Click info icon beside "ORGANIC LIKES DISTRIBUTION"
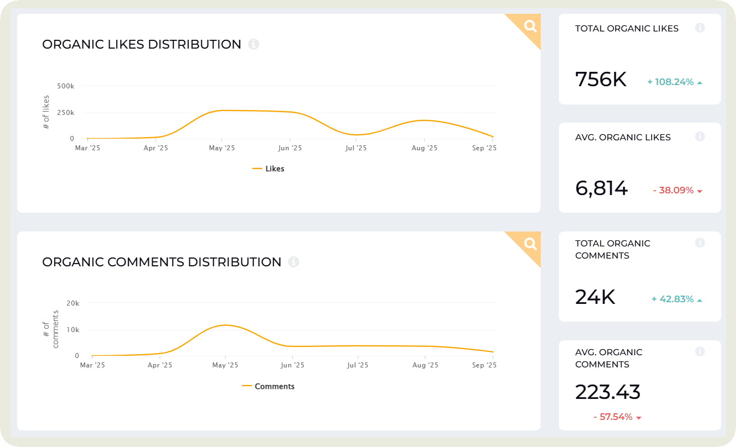The height and width of the screenshot is (447, 736). pyautogui.click(x=253, y=44)
